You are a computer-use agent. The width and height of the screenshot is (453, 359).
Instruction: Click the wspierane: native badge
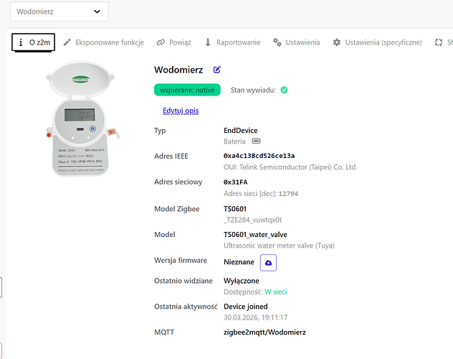coord(187,90)
